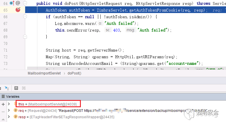Click 'Log.mboxmove.warn' on line 67
The width and height of the screenshot is (226, 122).
click(x=75, y=23)
